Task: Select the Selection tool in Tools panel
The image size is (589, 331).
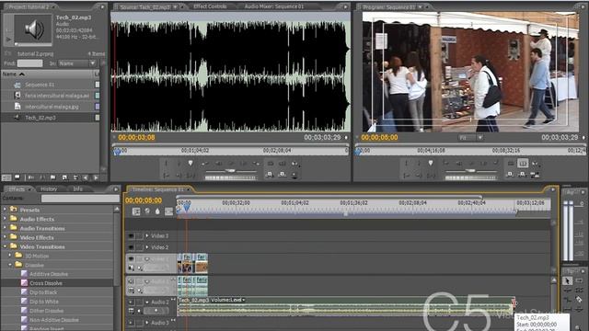Action: tap(567, 280)
